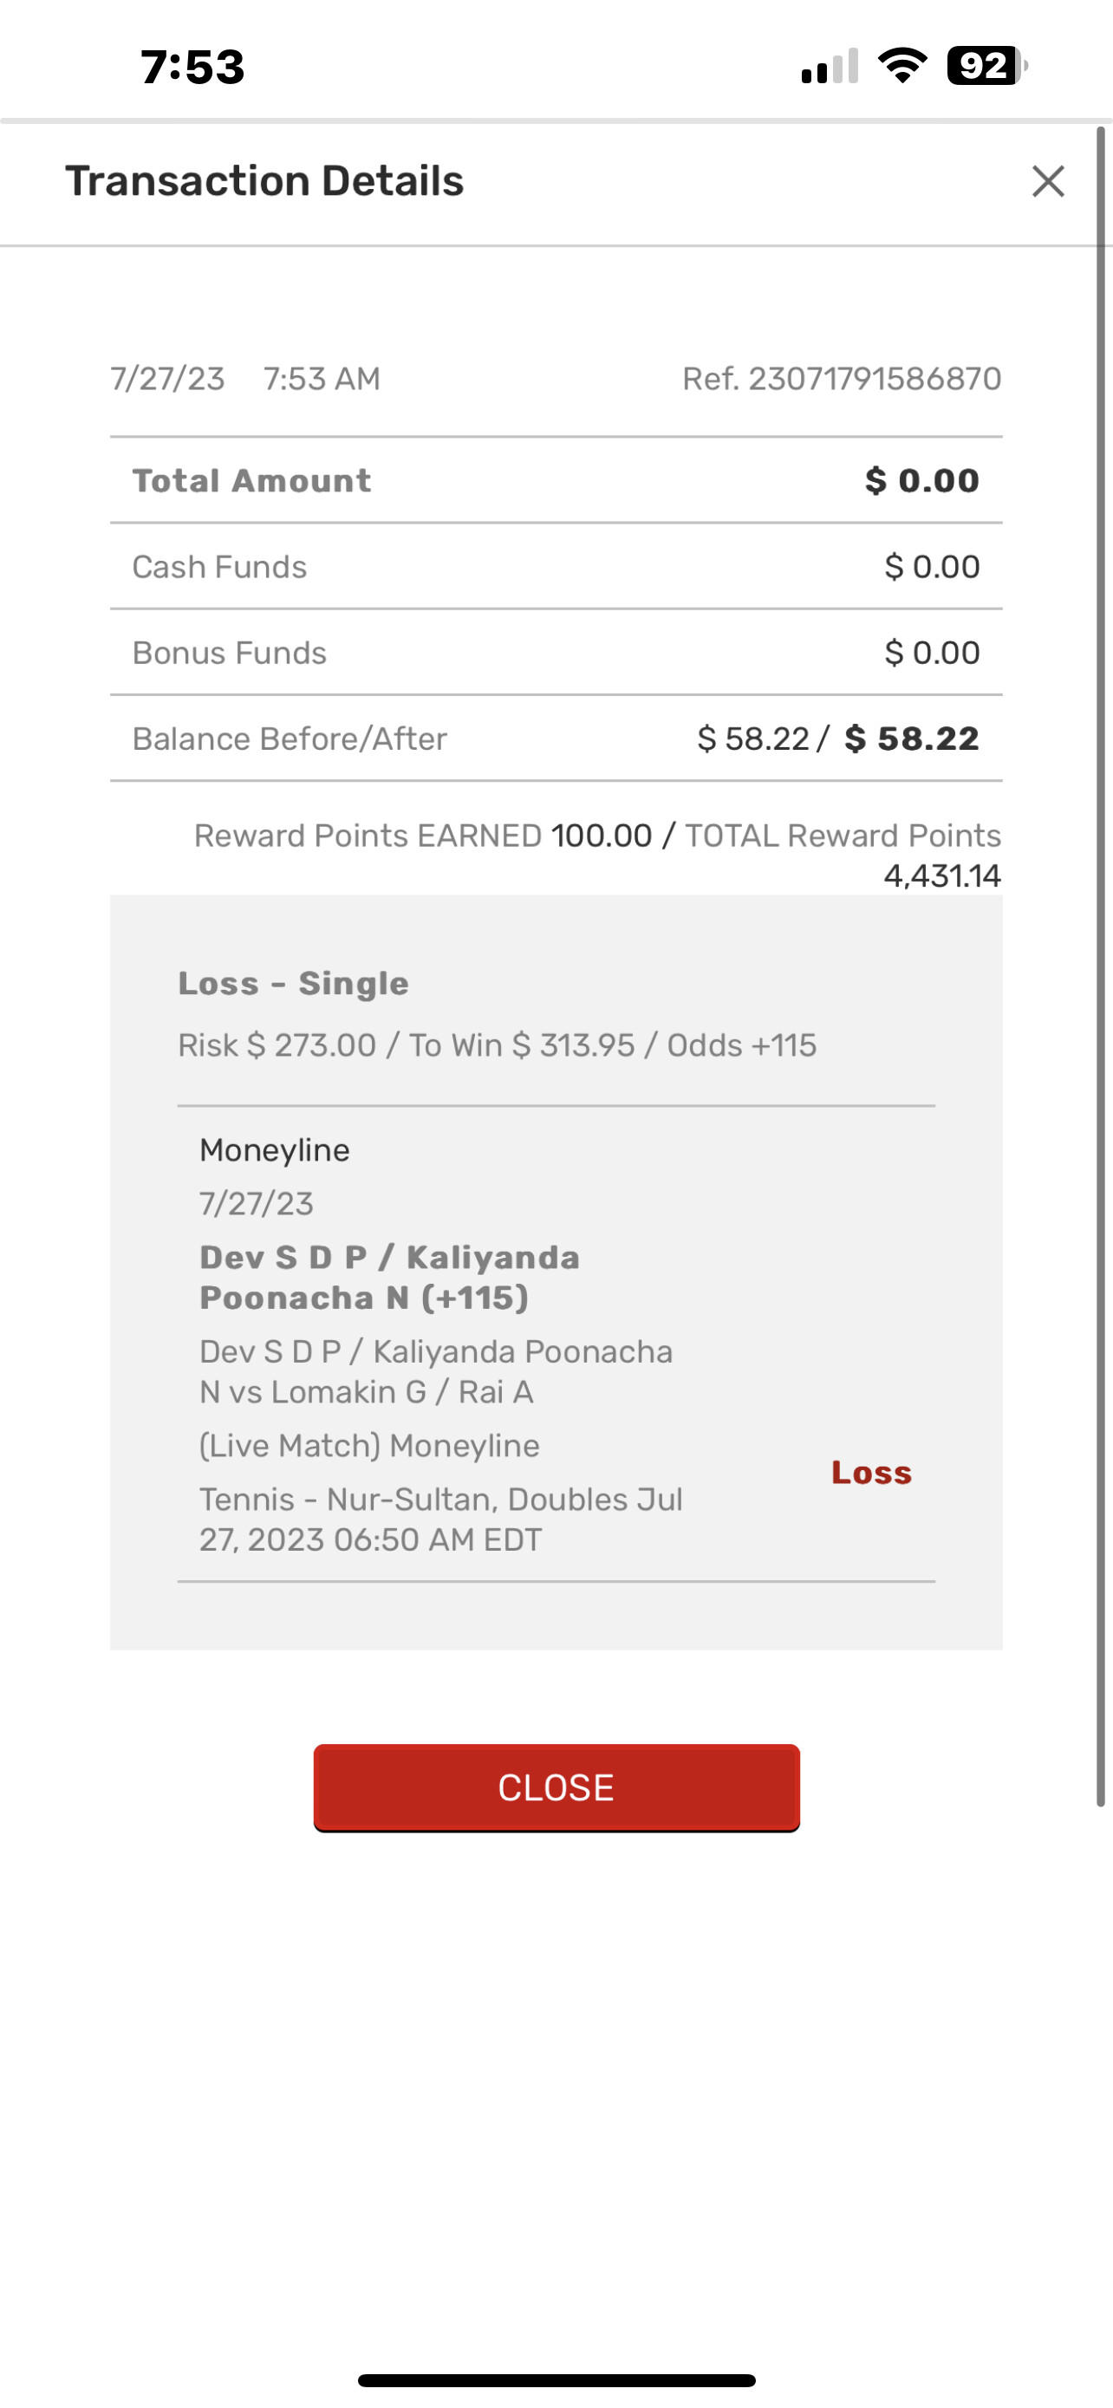Tap the Risk and To Win line
The height and width of the screenshot is (2408, 1113).
pos(498,1045)
